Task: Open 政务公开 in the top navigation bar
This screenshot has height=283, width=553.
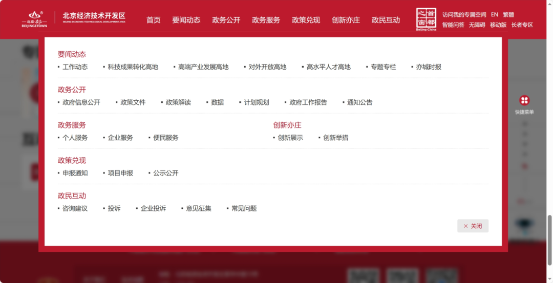Action: (x=226, y=20)
